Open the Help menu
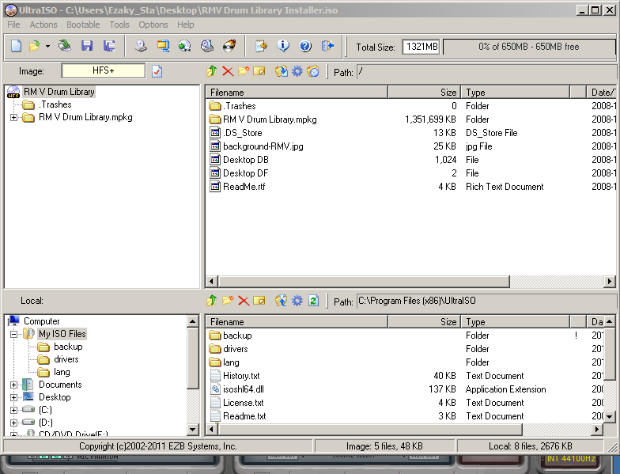This screenshot has width=620, height=474. [185, 25]
